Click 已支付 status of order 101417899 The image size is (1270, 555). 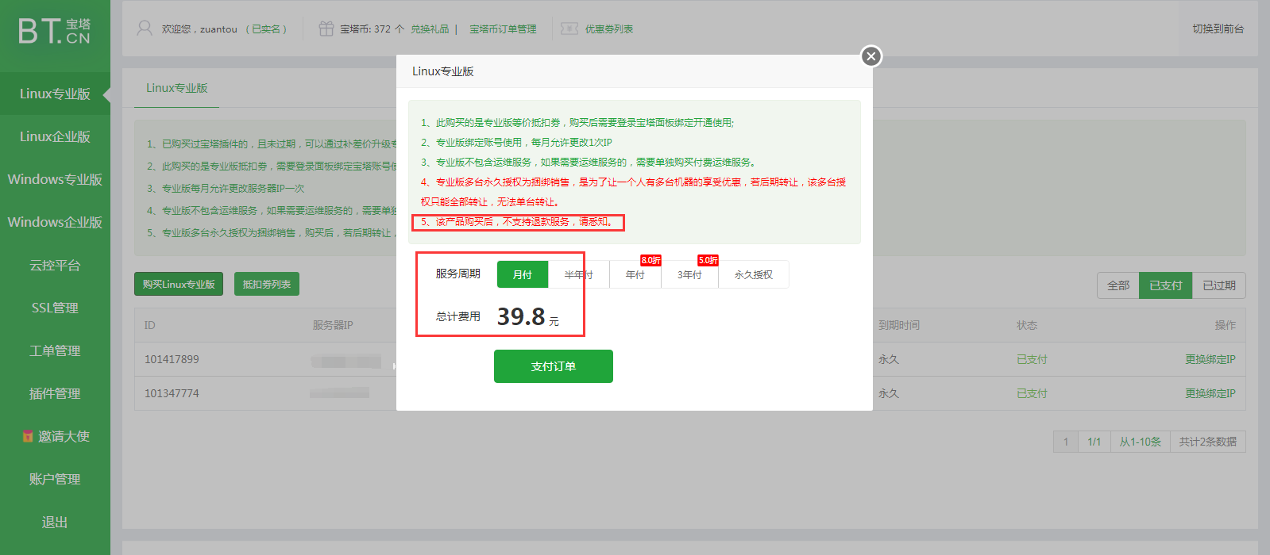coord(1032,359)
